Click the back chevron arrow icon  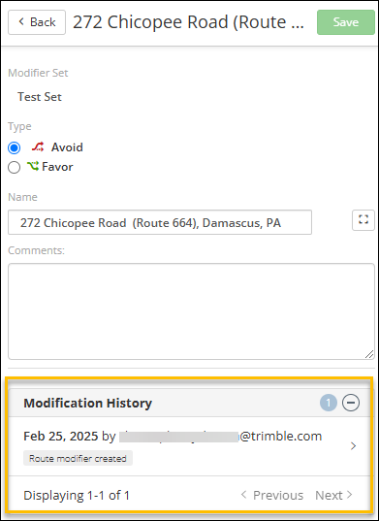21,22
